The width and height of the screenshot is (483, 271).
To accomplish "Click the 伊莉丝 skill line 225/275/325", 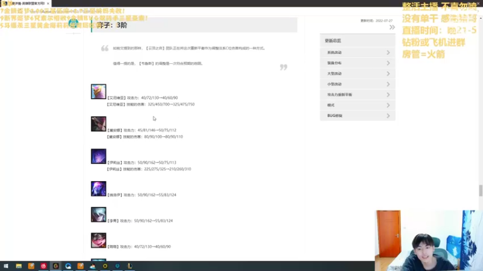I will click(149, 169).
